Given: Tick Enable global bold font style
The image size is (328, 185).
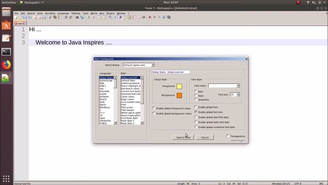Looking at the screenshot, I should [196, 117].
